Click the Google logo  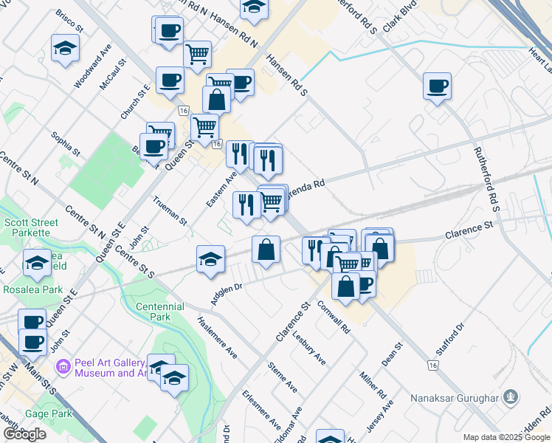click(x=24, y=434)
